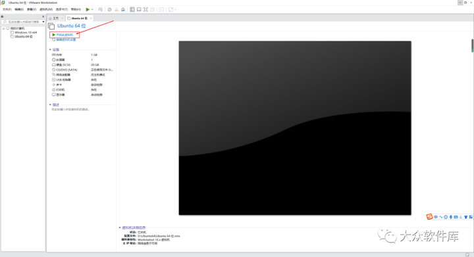Click the Sogou input method tray icon
Screen dimensions: 474x257
click(x=429, y=217)
